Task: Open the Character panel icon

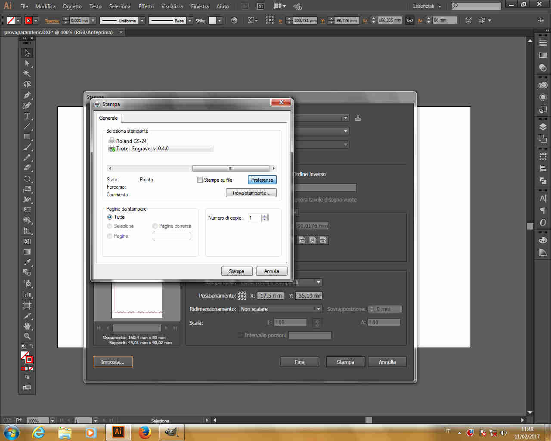Action: (543, 199)
